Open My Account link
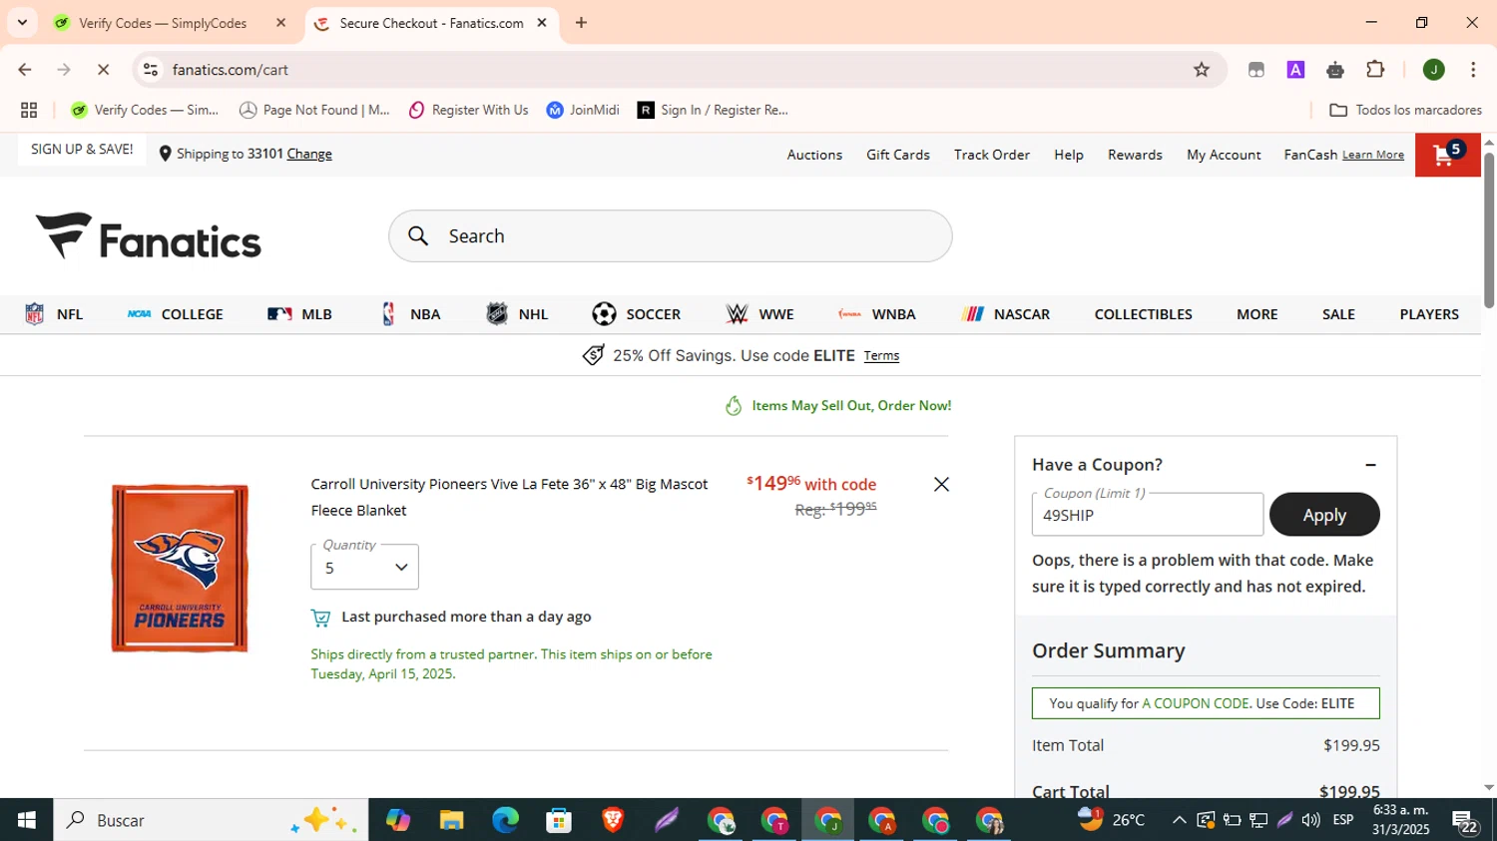 1224,155
